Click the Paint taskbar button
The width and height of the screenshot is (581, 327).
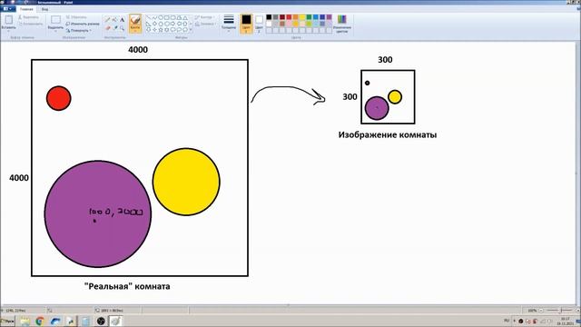115,321
